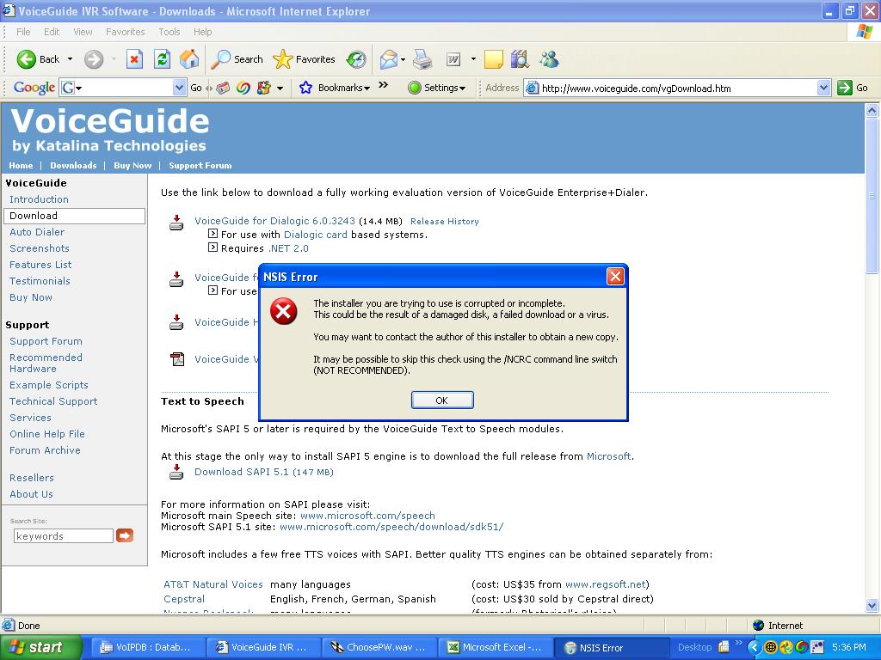Open the Support Forum link in header navigation
This screenshot has height=660, width=881.
click(x=200, y=166)
